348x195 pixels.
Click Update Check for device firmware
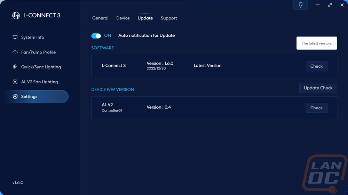[x=318, y=88]
